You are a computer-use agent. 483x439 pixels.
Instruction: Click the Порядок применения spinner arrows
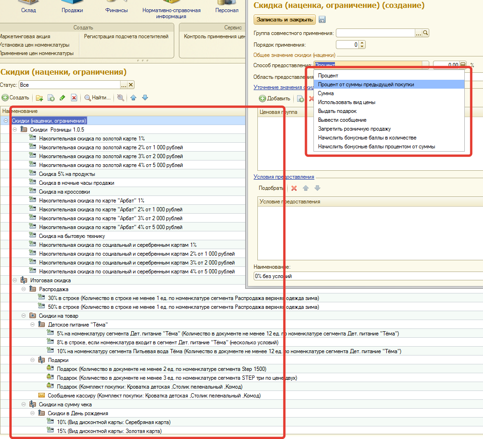point(362,45)
